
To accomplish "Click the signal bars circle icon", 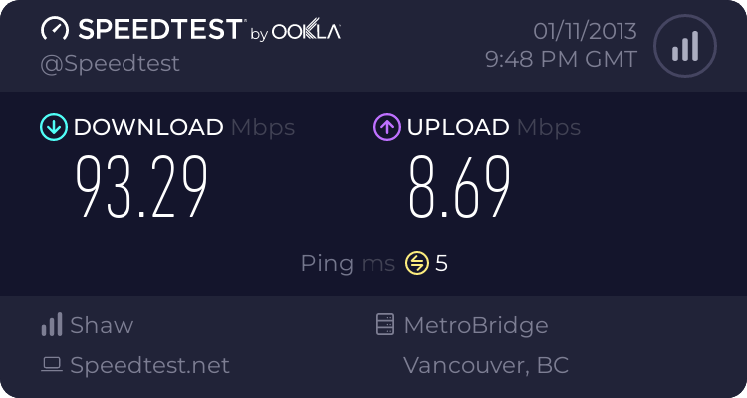I will [684, 46].
